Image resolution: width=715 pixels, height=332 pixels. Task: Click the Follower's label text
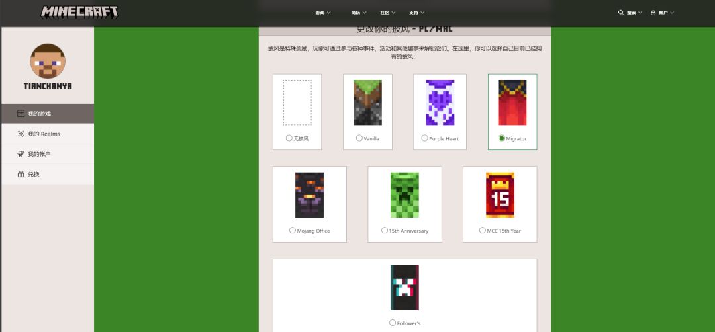coord(408,323)
